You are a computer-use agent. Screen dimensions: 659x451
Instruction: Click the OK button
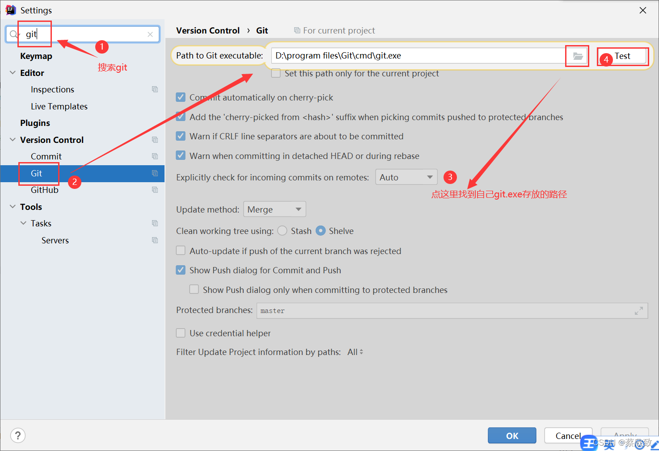[x=512, y=436]
